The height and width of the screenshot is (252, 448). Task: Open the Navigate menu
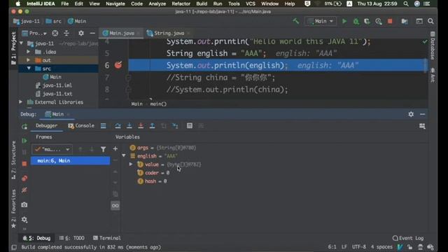[x=115, y=3]
